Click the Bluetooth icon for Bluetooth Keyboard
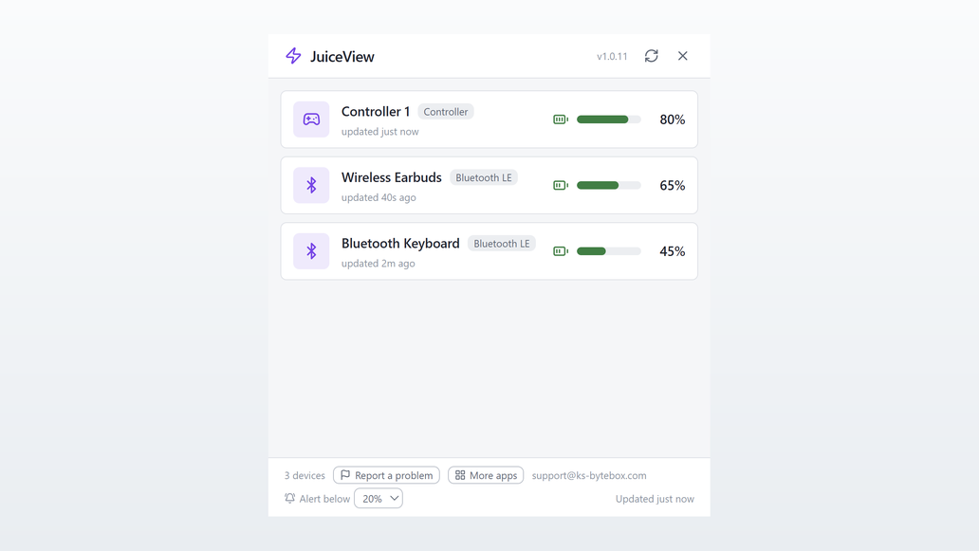 point(311,251)
